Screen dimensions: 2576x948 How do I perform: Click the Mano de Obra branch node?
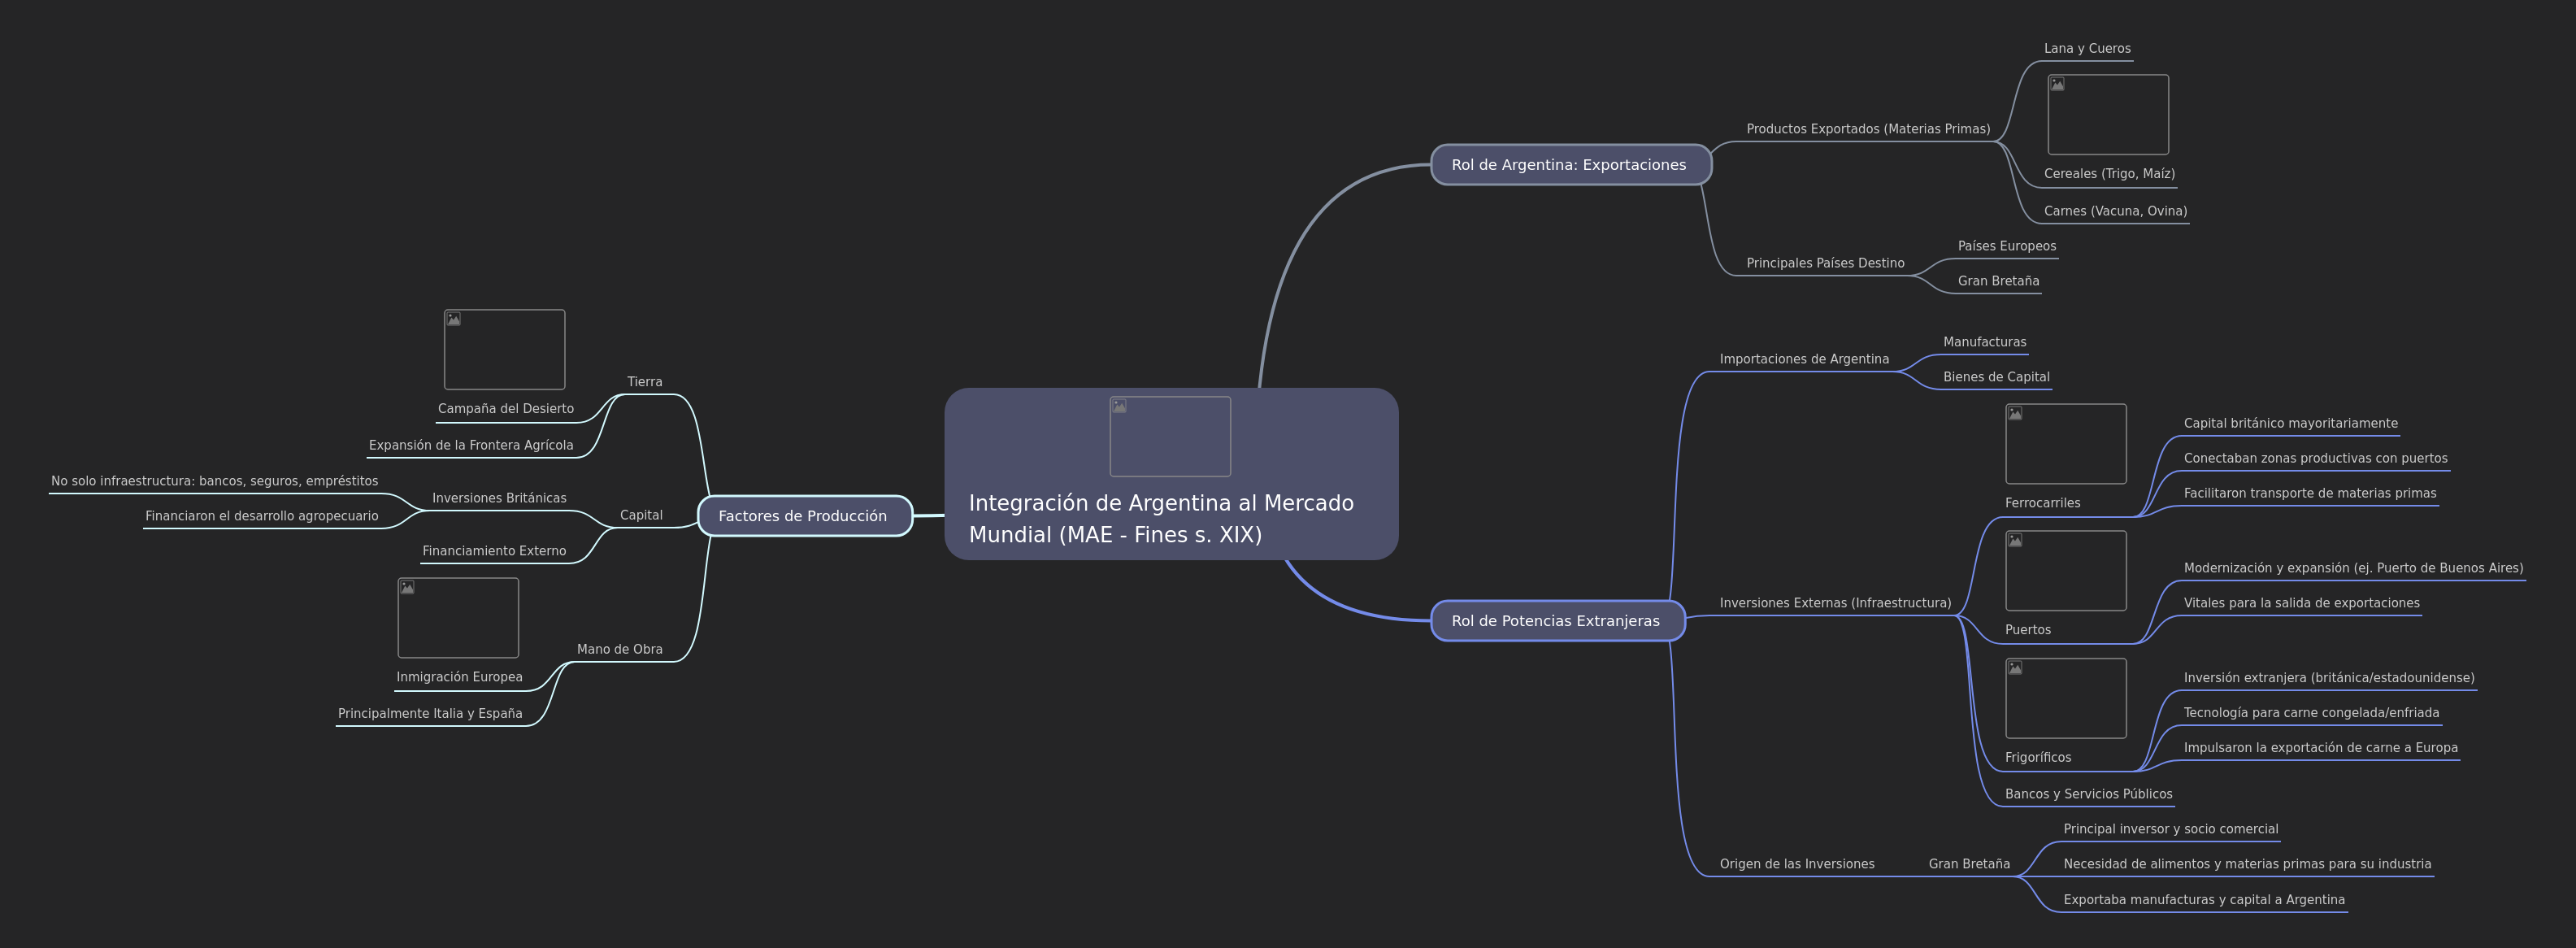coord(620,649)
